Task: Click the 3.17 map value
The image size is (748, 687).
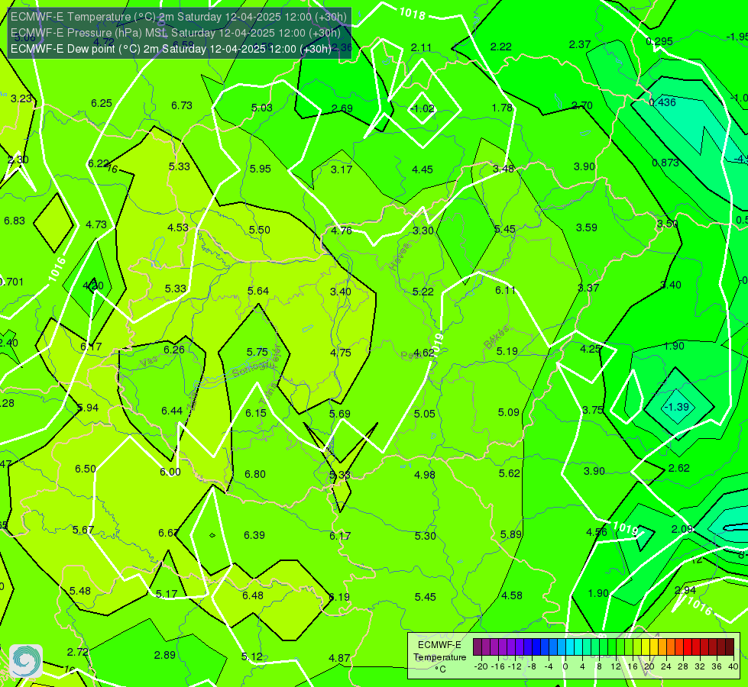Action: point(342,169)
